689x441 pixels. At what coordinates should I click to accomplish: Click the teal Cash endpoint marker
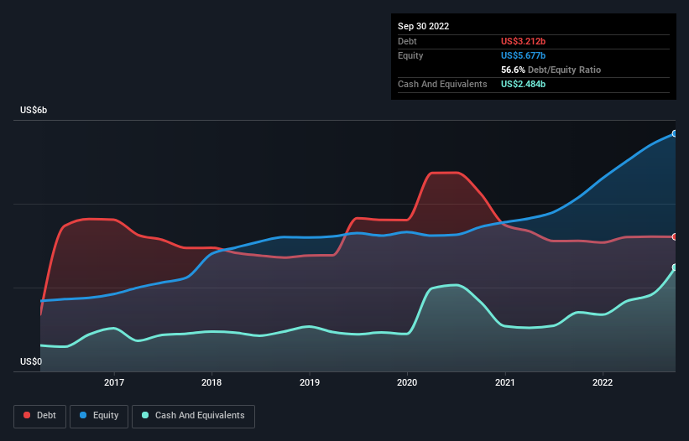pos(675,267)
